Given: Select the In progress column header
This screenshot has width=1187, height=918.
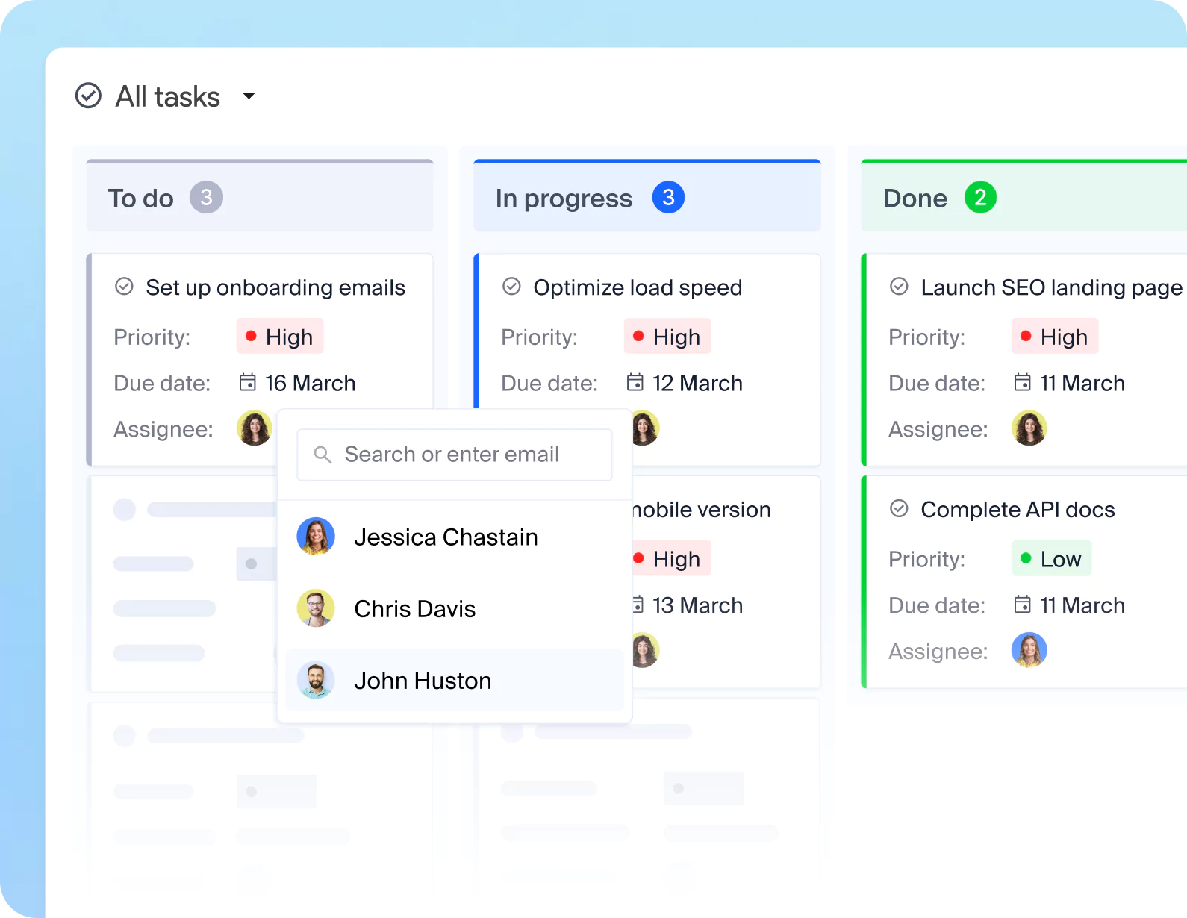Looking at the screenshot, I should [x=647, y=196].
